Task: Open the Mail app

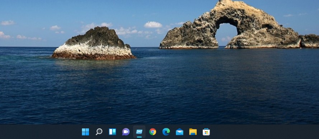Action: pyautogui.click(x=179, y=132)
